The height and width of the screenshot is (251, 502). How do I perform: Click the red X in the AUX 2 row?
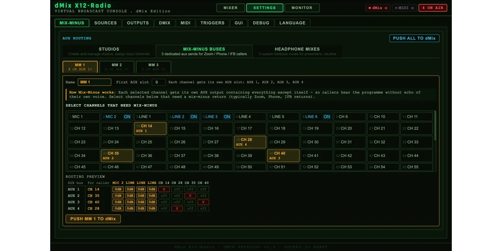coord(190,196)
